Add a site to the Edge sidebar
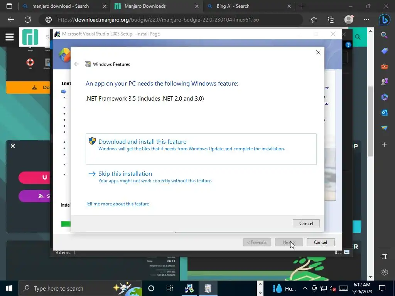 385,145
